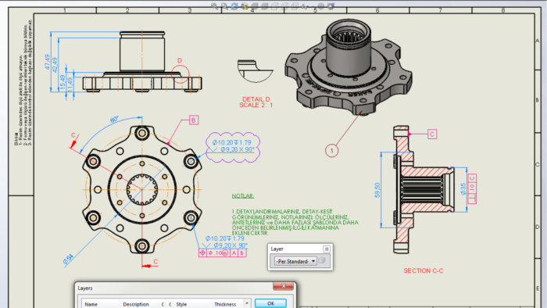Click the third wireframe cube display icon

(295, 6)
